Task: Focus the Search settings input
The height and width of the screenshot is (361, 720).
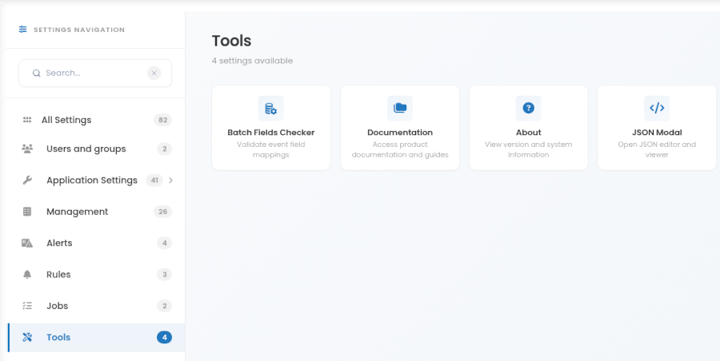Action: click(x=95, y=73)
